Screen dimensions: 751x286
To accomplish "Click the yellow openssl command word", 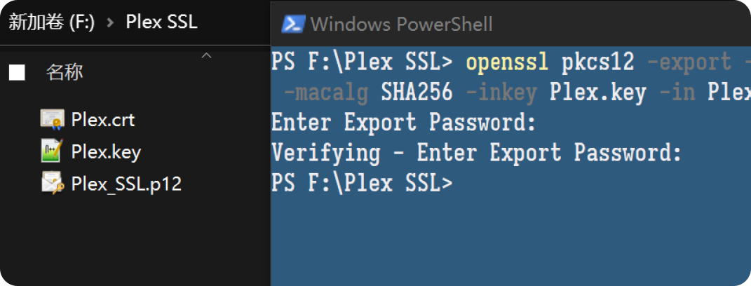I will coord(508,62).
